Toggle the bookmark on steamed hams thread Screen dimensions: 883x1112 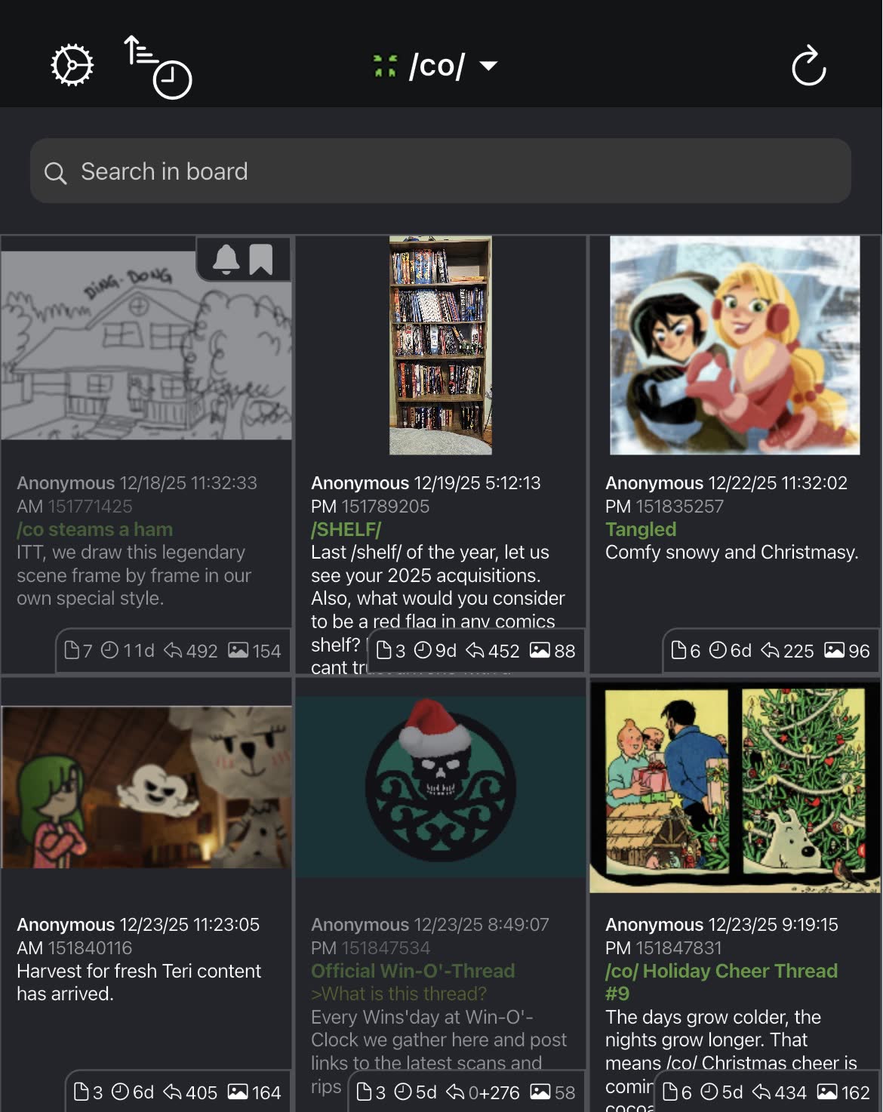click(x=261, y=259)
